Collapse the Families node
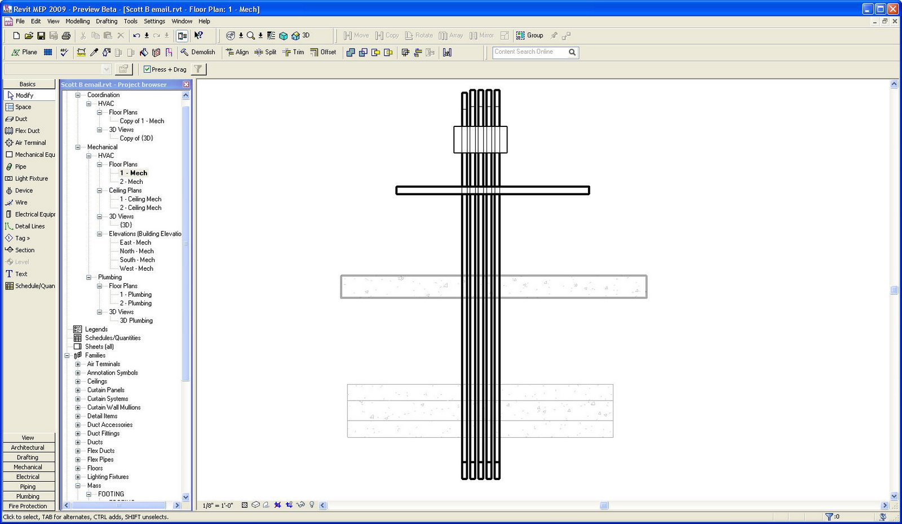 67,355
